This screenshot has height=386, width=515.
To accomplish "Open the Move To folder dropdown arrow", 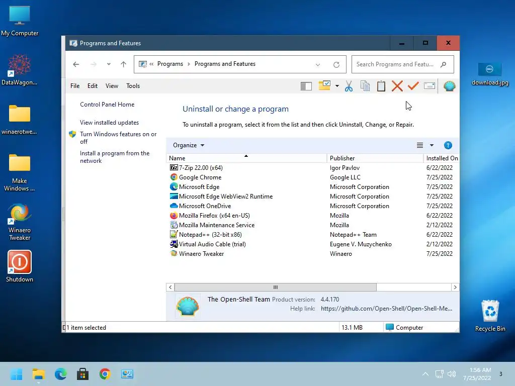I will (x=337, y=86).
